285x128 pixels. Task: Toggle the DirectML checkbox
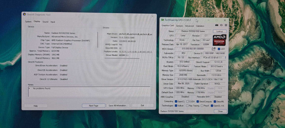215,101
